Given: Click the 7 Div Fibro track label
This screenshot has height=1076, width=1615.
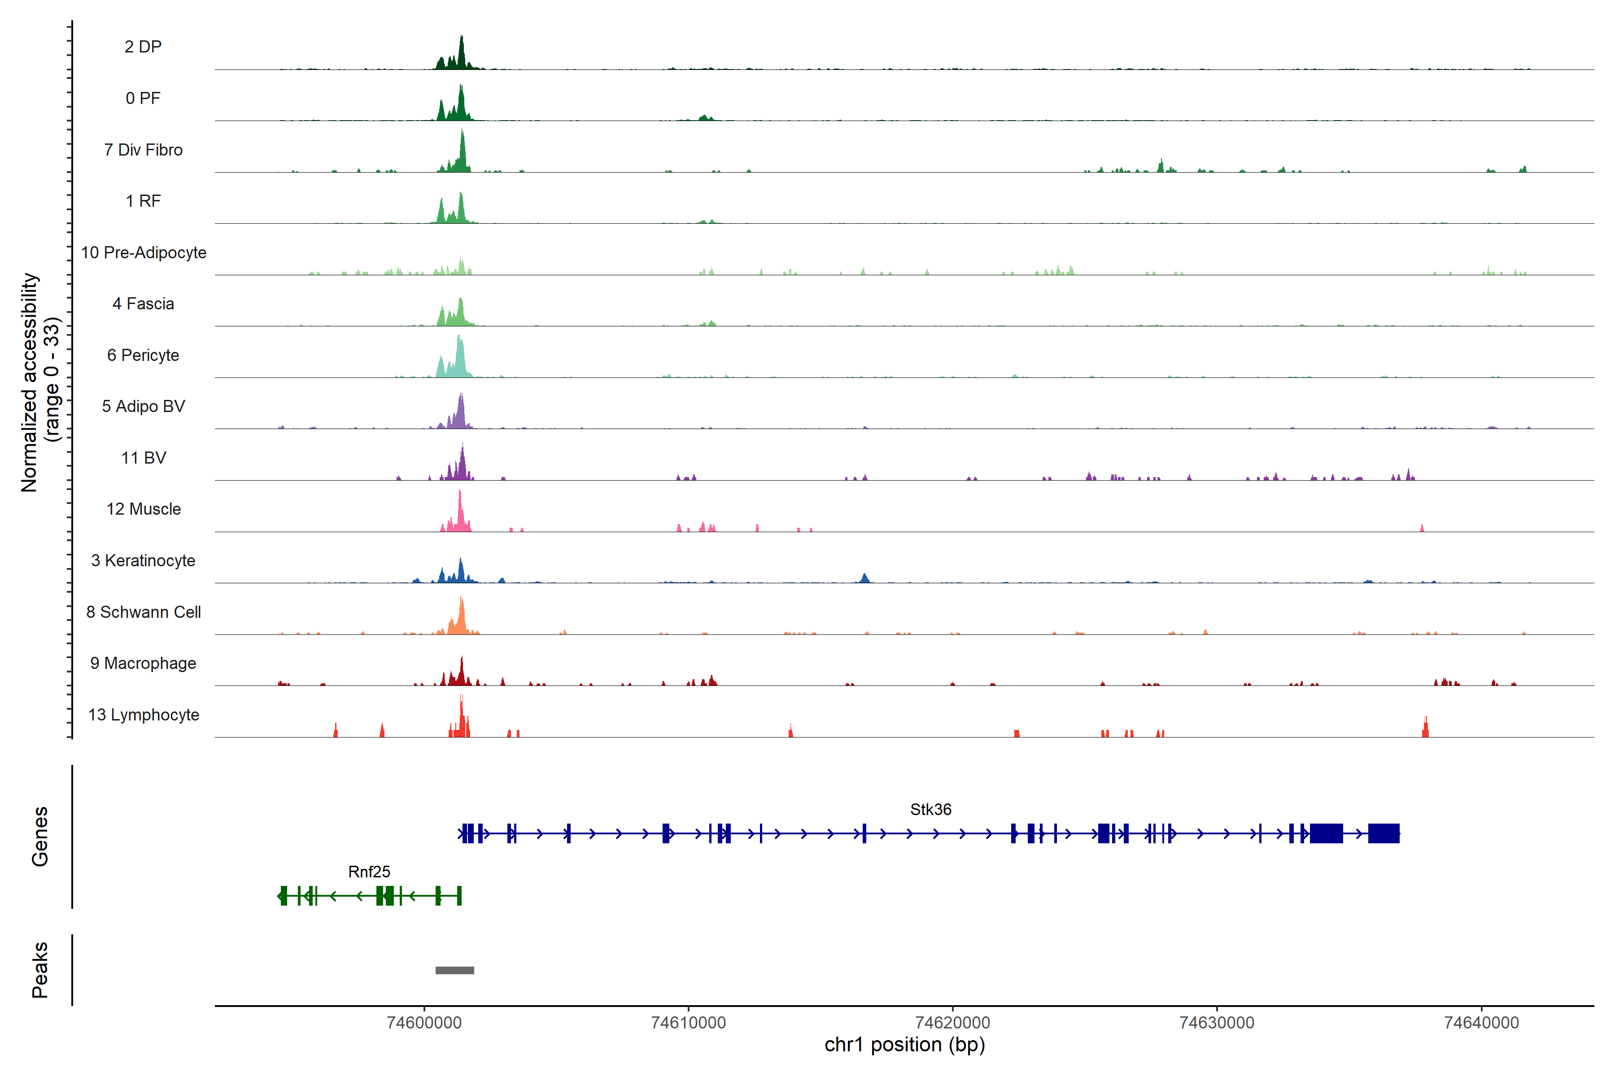Looking at the screenshot, I should coord(143,150).
